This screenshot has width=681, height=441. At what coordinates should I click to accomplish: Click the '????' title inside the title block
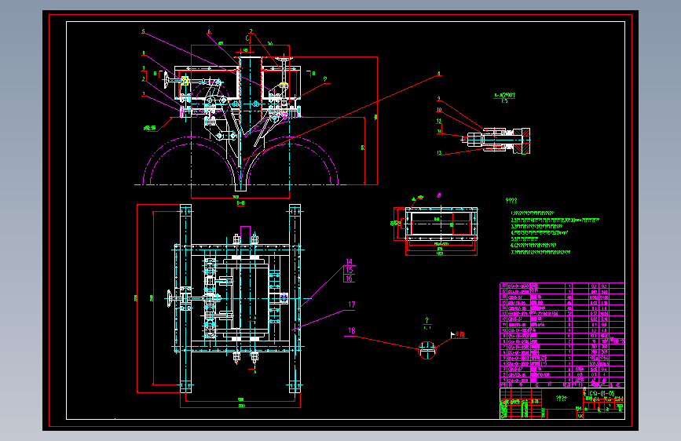(562, 399)
